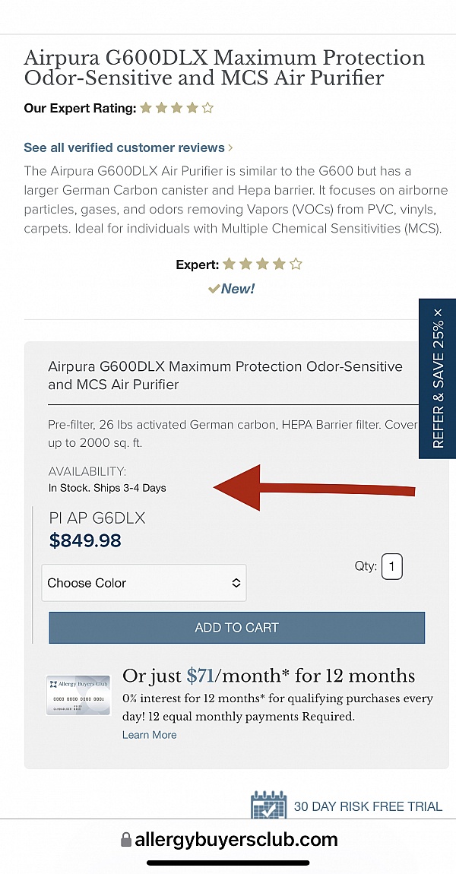Open the 30 Day Risk Free Trial link
This screenshot has width=456, height=874.
click(x=368, y=806)
